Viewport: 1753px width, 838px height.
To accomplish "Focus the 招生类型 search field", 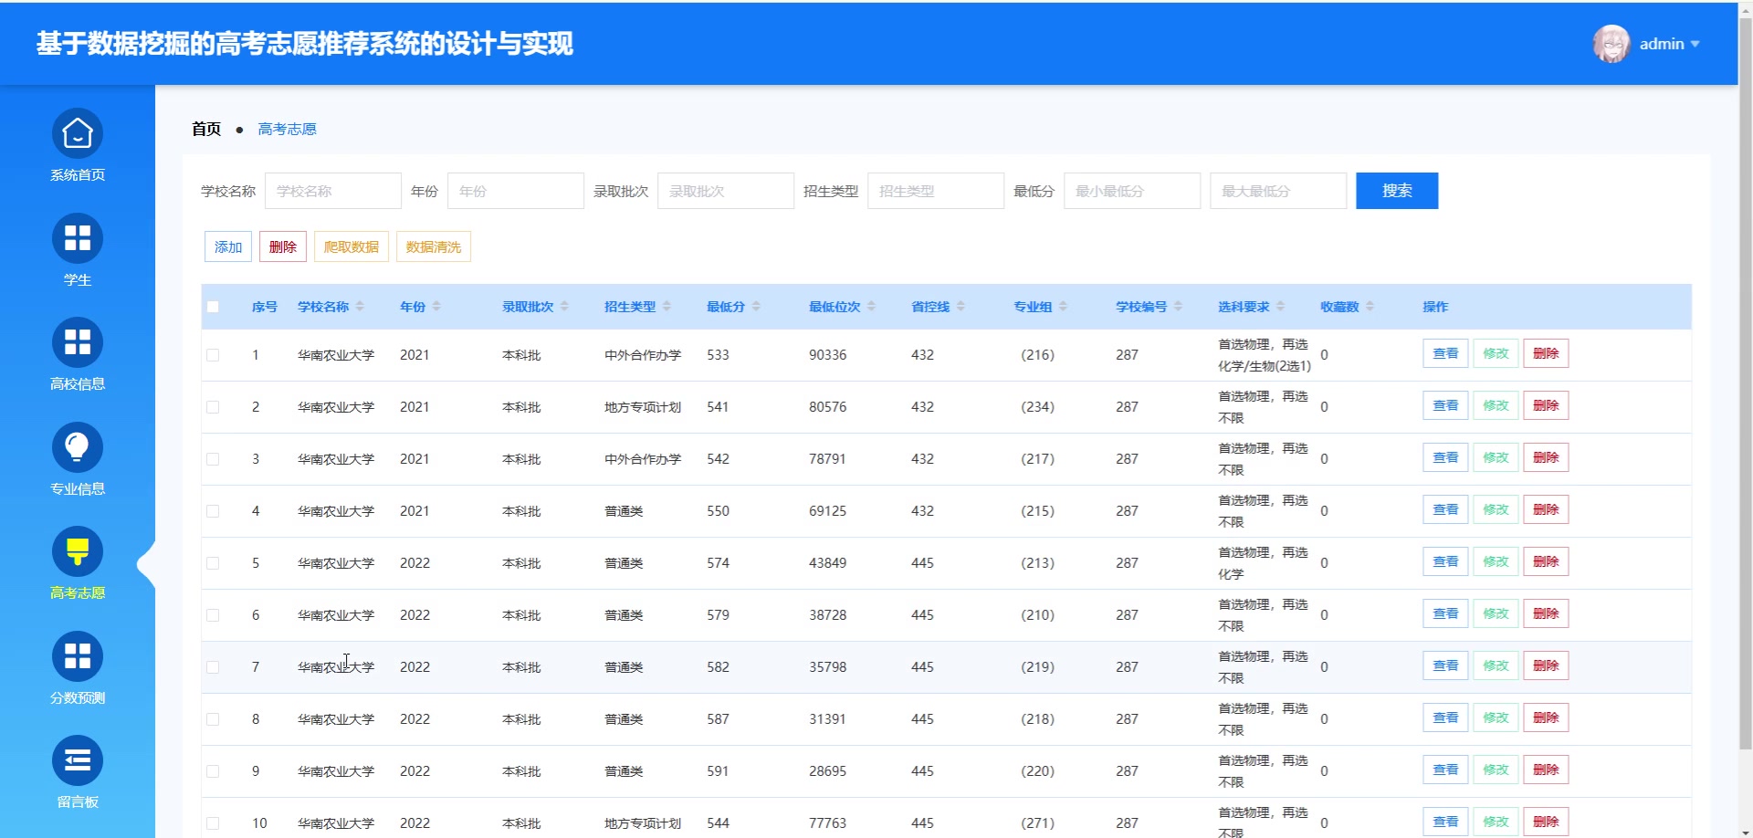I will click(936, 191).
